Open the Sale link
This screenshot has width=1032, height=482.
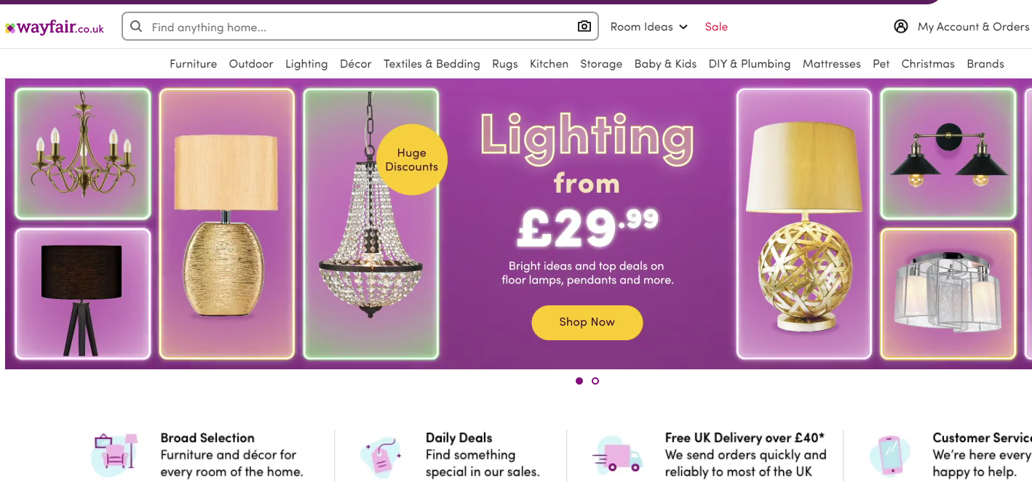pyautogui.click(x=716, y=27)
